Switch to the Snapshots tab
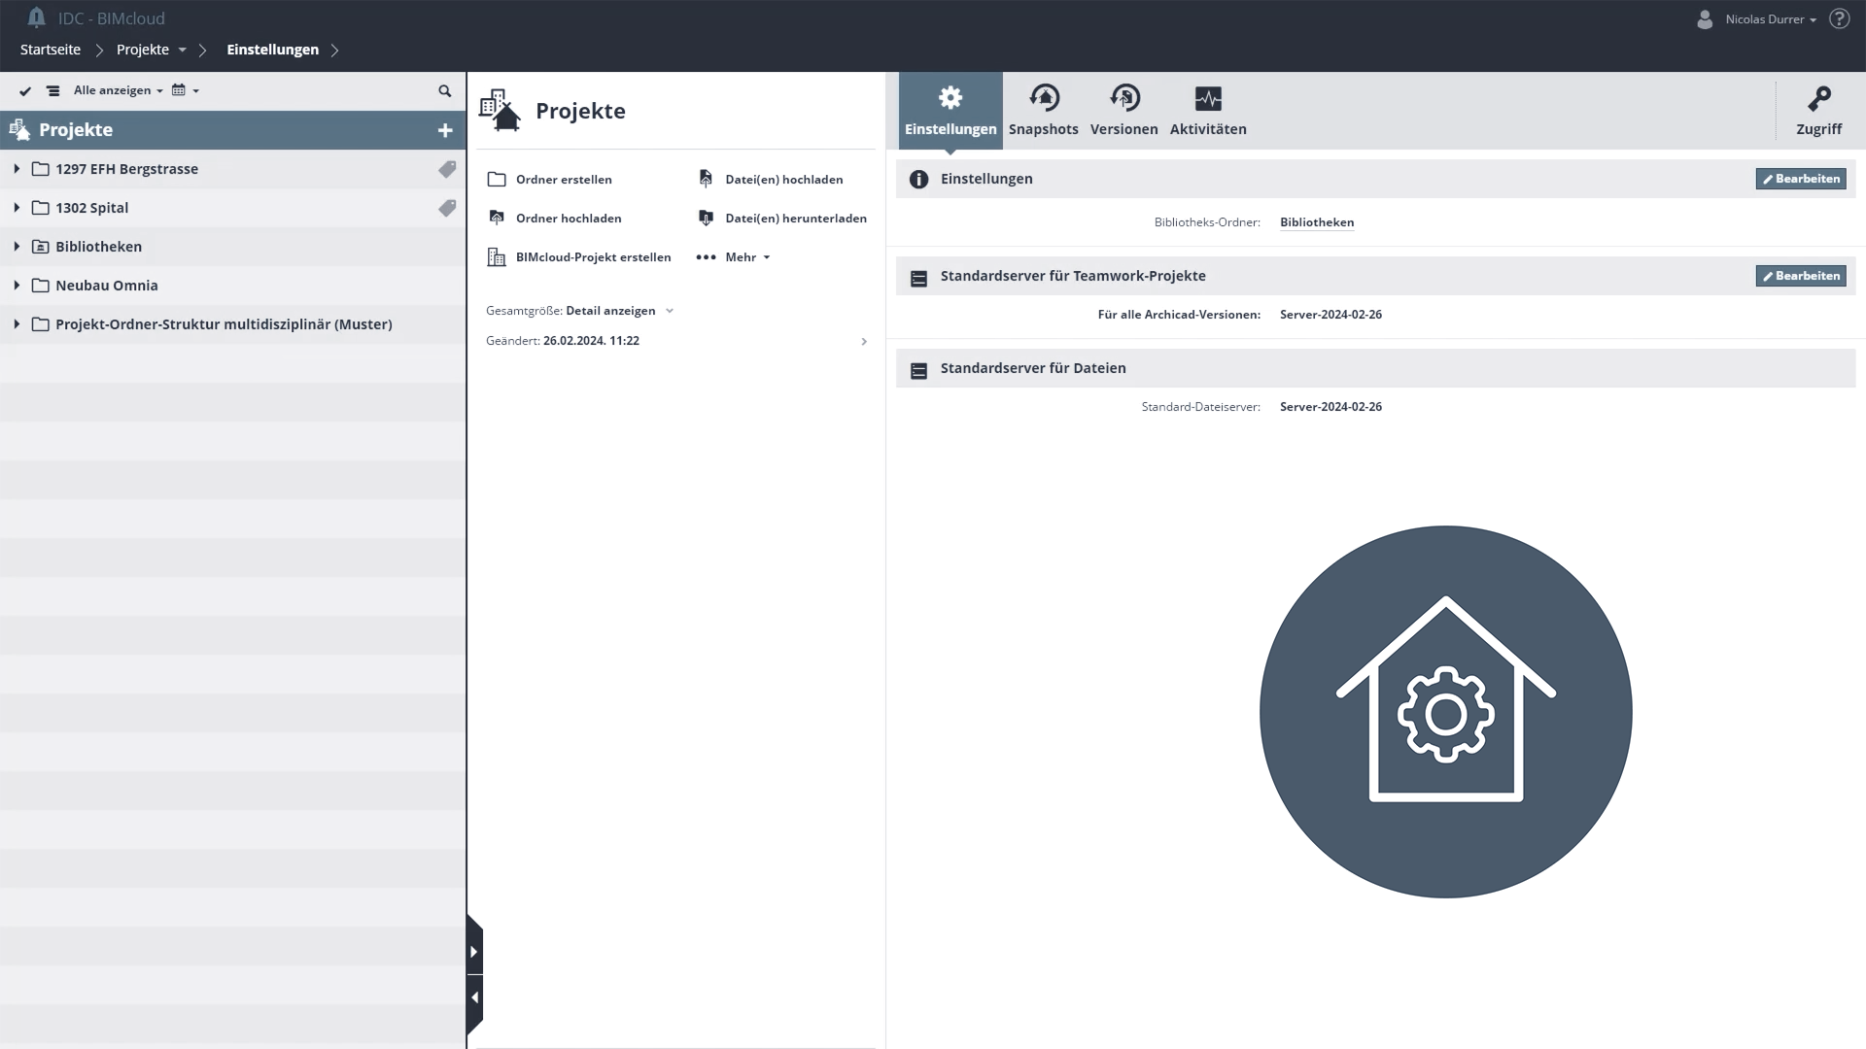The width and height of the screenshot is (1866, 1049). click(1043, 111)
